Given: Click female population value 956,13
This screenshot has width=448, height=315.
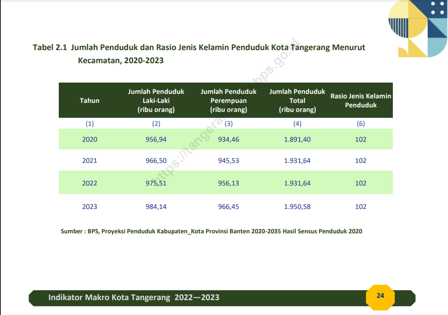Looking at the screenshot, I should [229, 184].
